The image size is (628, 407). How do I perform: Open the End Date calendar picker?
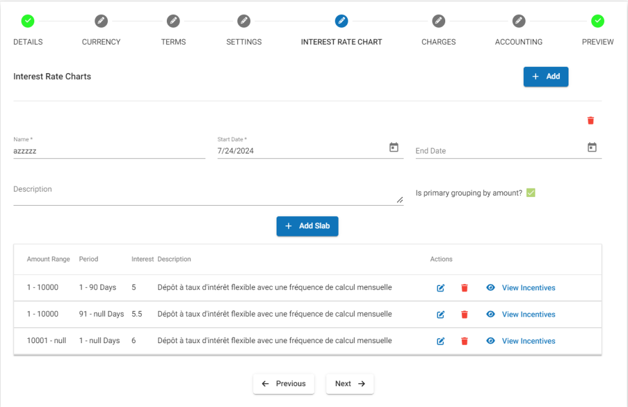[592, 147]
